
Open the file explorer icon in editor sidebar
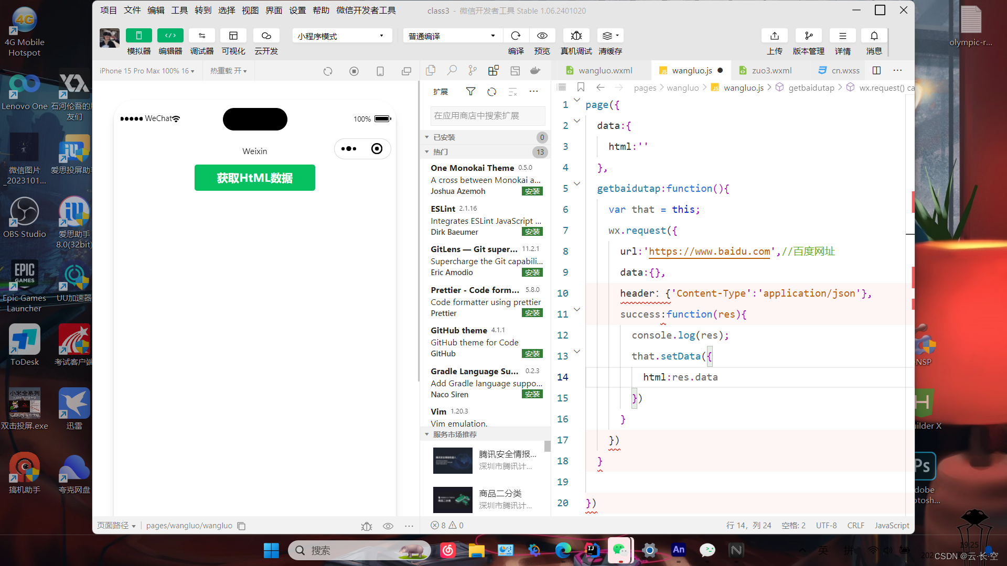[x=431, y=70]
